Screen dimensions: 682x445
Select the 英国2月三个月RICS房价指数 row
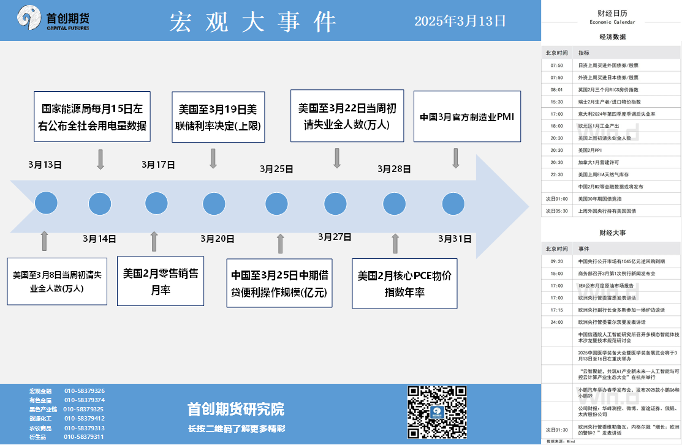point(611,89)
